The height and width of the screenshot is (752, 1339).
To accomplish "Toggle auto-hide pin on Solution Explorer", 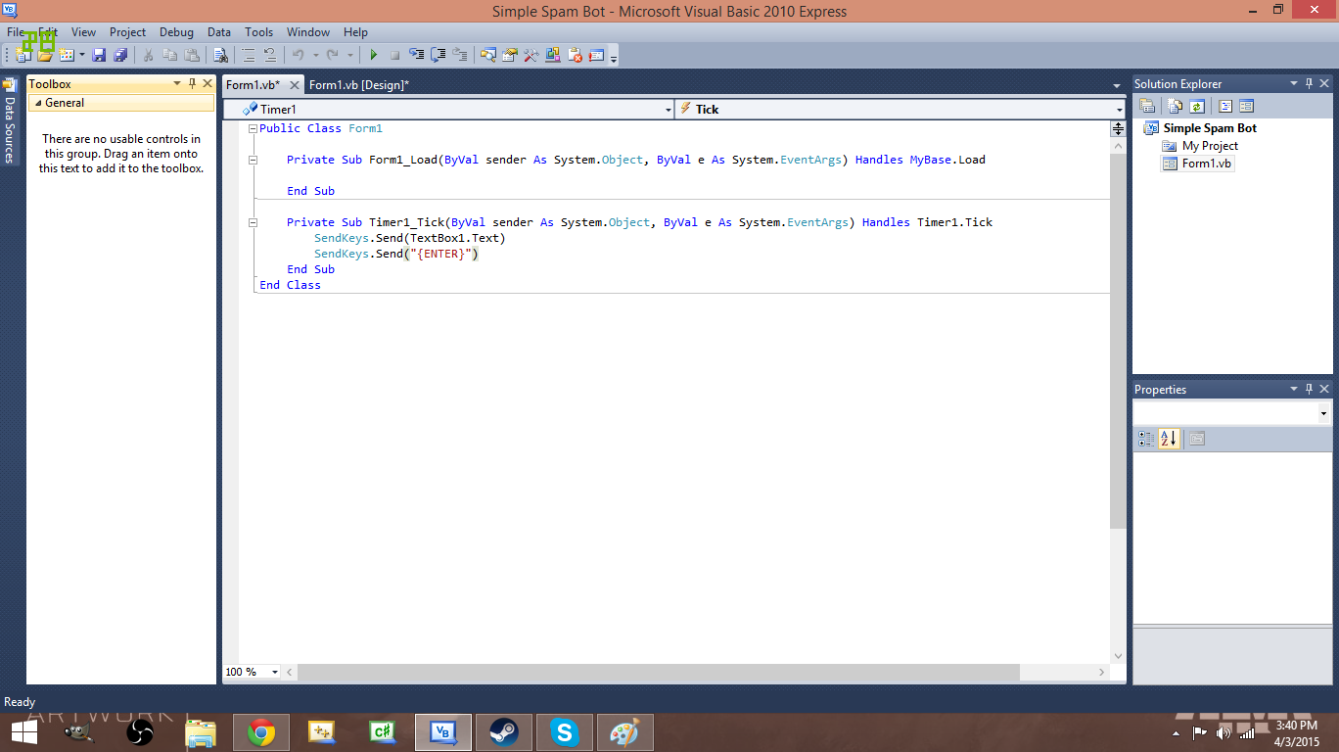I will click(1310, 84).
